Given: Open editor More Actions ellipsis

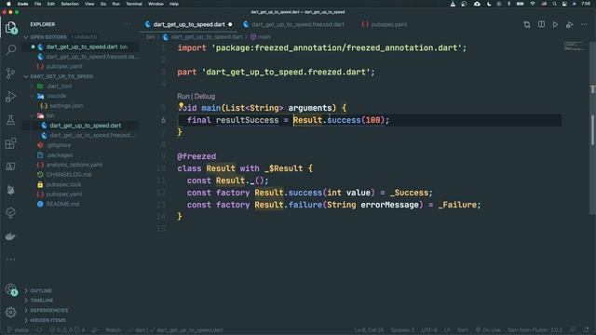Looking at the screenshot, I should point(584,25).
